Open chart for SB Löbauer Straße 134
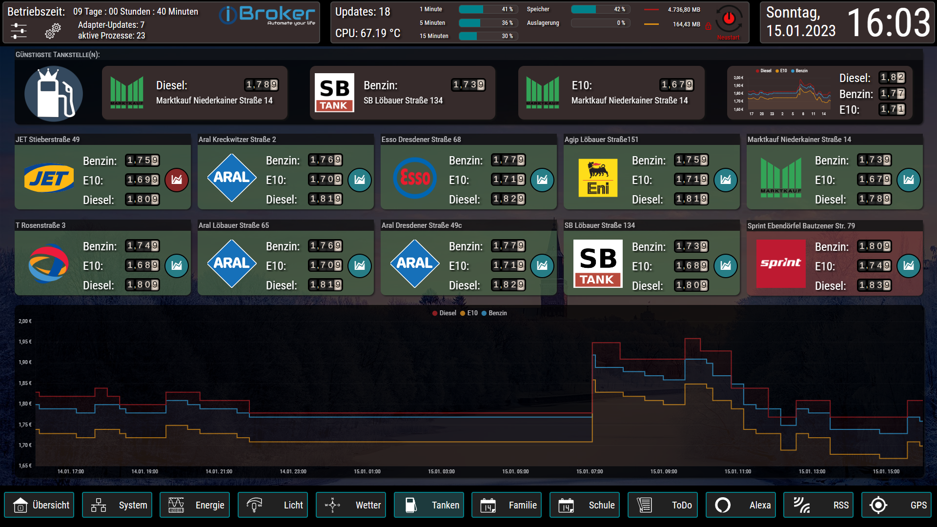The height and width of the screenshot is (527, 937). pos(726,265)
